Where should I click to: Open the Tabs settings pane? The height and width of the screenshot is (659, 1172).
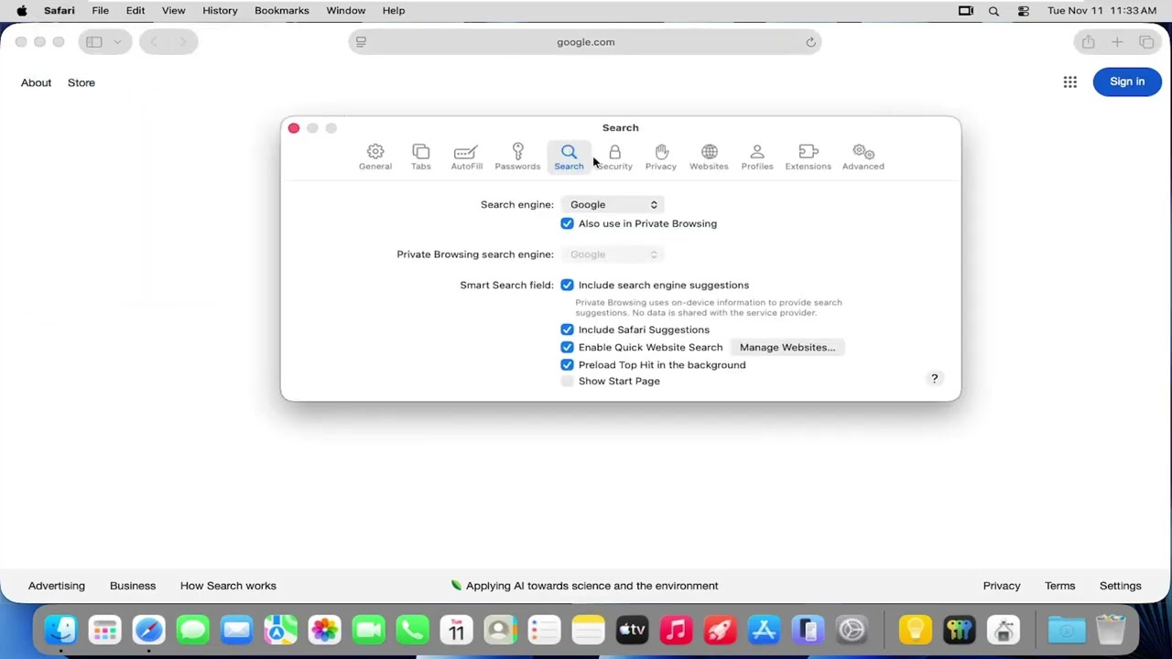click(x=421, y=157)
